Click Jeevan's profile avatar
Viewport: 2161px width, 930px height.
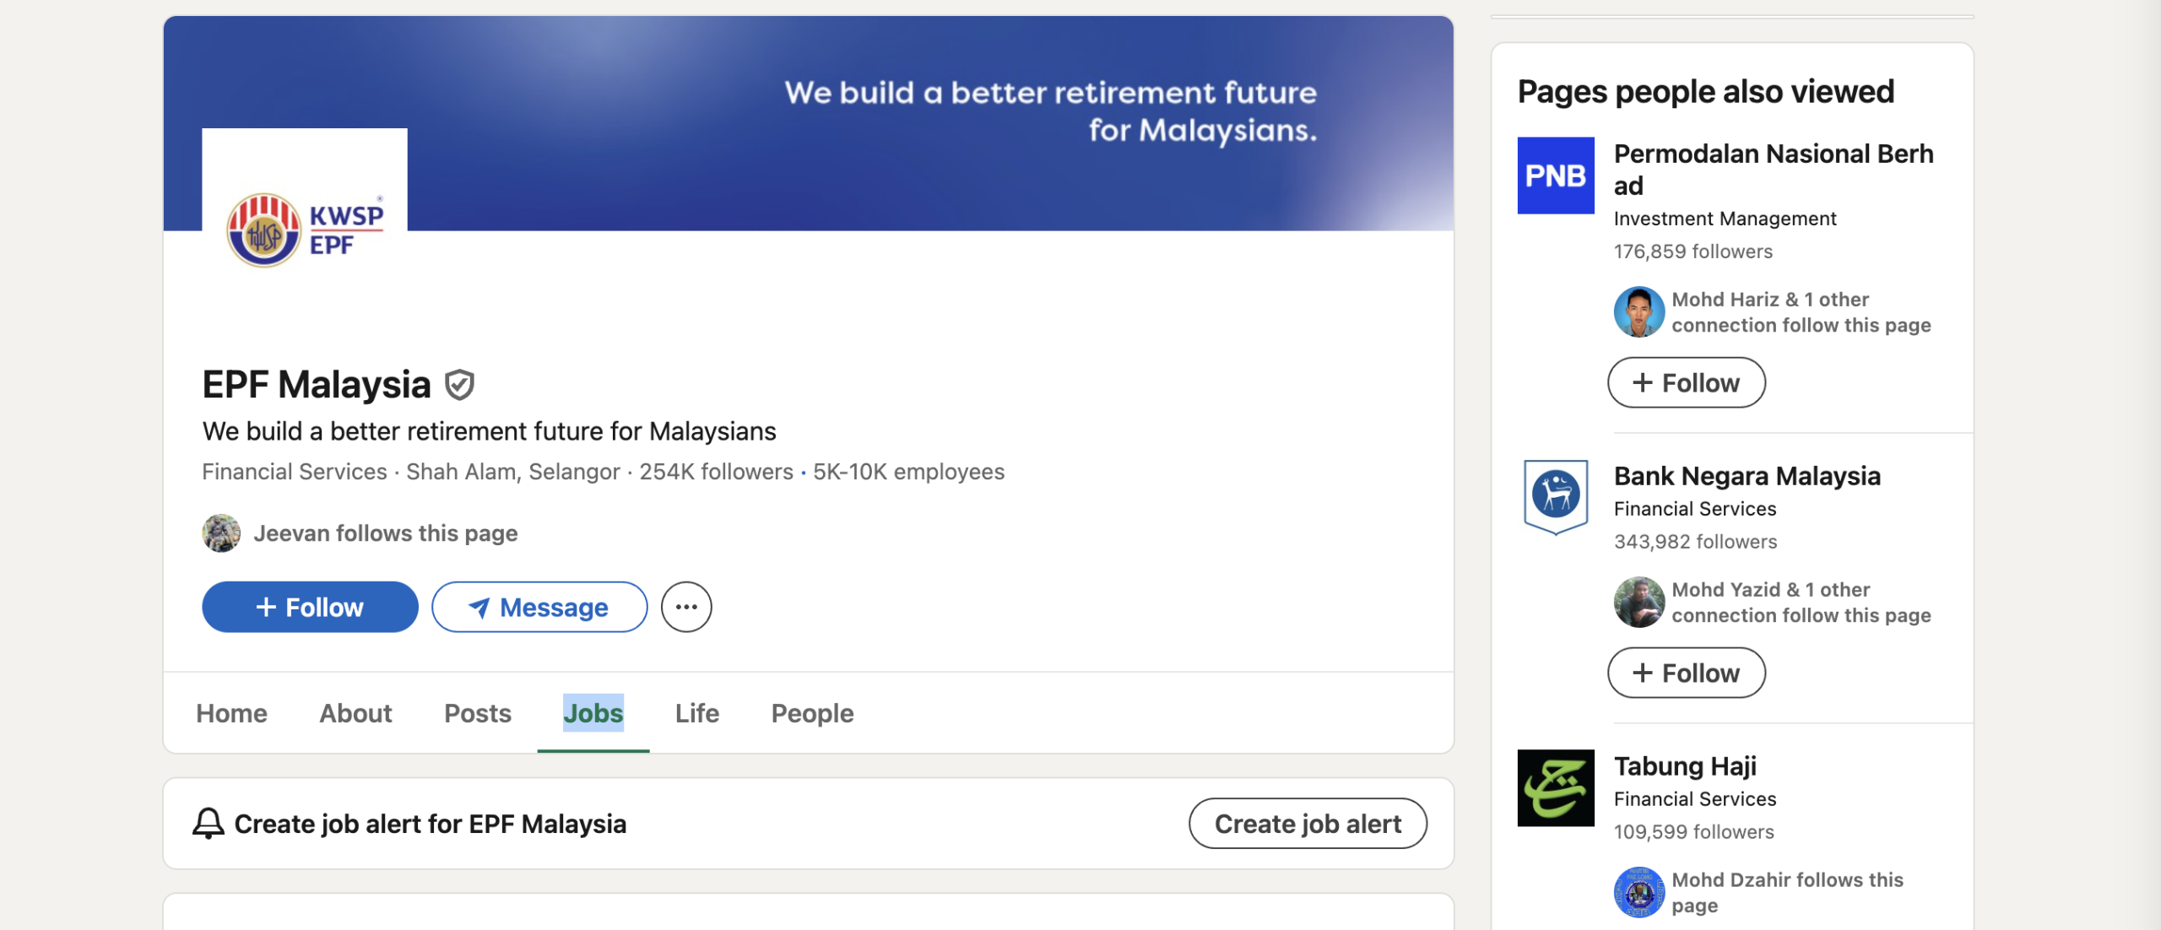[221, 533]
